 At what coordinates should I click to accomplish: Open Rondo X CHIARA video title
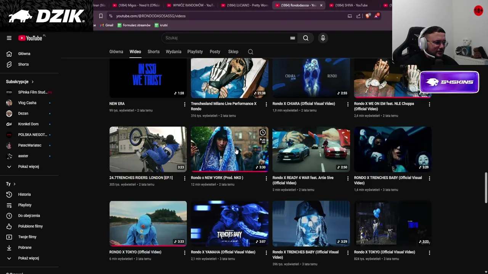coord(303,104)
